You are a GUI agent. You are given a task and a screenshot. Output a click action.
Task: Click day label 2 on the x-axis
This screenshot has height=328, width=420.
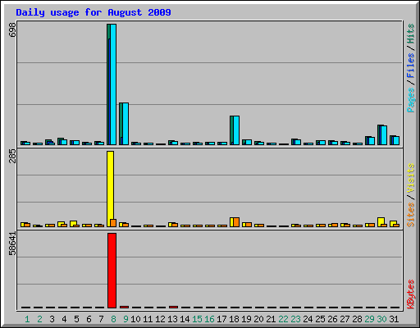click(39, 319)
